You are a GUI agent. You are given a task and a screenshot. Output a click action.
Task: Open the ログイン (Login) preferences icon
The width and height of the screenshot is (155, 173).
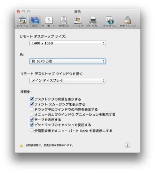(x=22, y=22)
